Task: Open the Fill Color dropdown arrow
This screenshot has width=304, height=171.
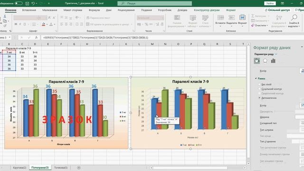Action: (x=47, y=24)
